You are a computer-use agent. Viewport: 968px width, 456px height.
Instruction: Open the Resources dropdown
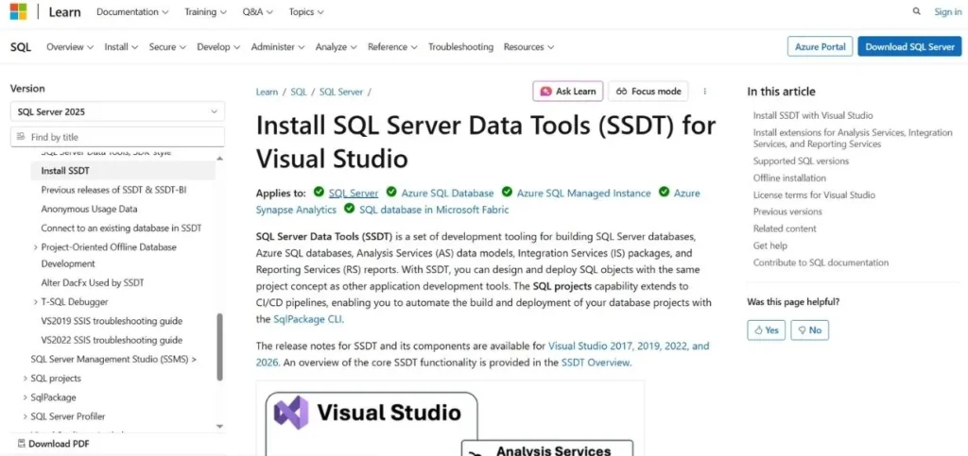(x=528, y=47)
